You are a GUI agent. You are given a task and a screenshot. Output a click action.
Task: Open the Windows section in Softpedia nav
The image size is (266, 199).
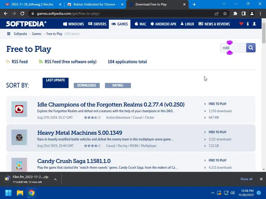click(74, 24)
